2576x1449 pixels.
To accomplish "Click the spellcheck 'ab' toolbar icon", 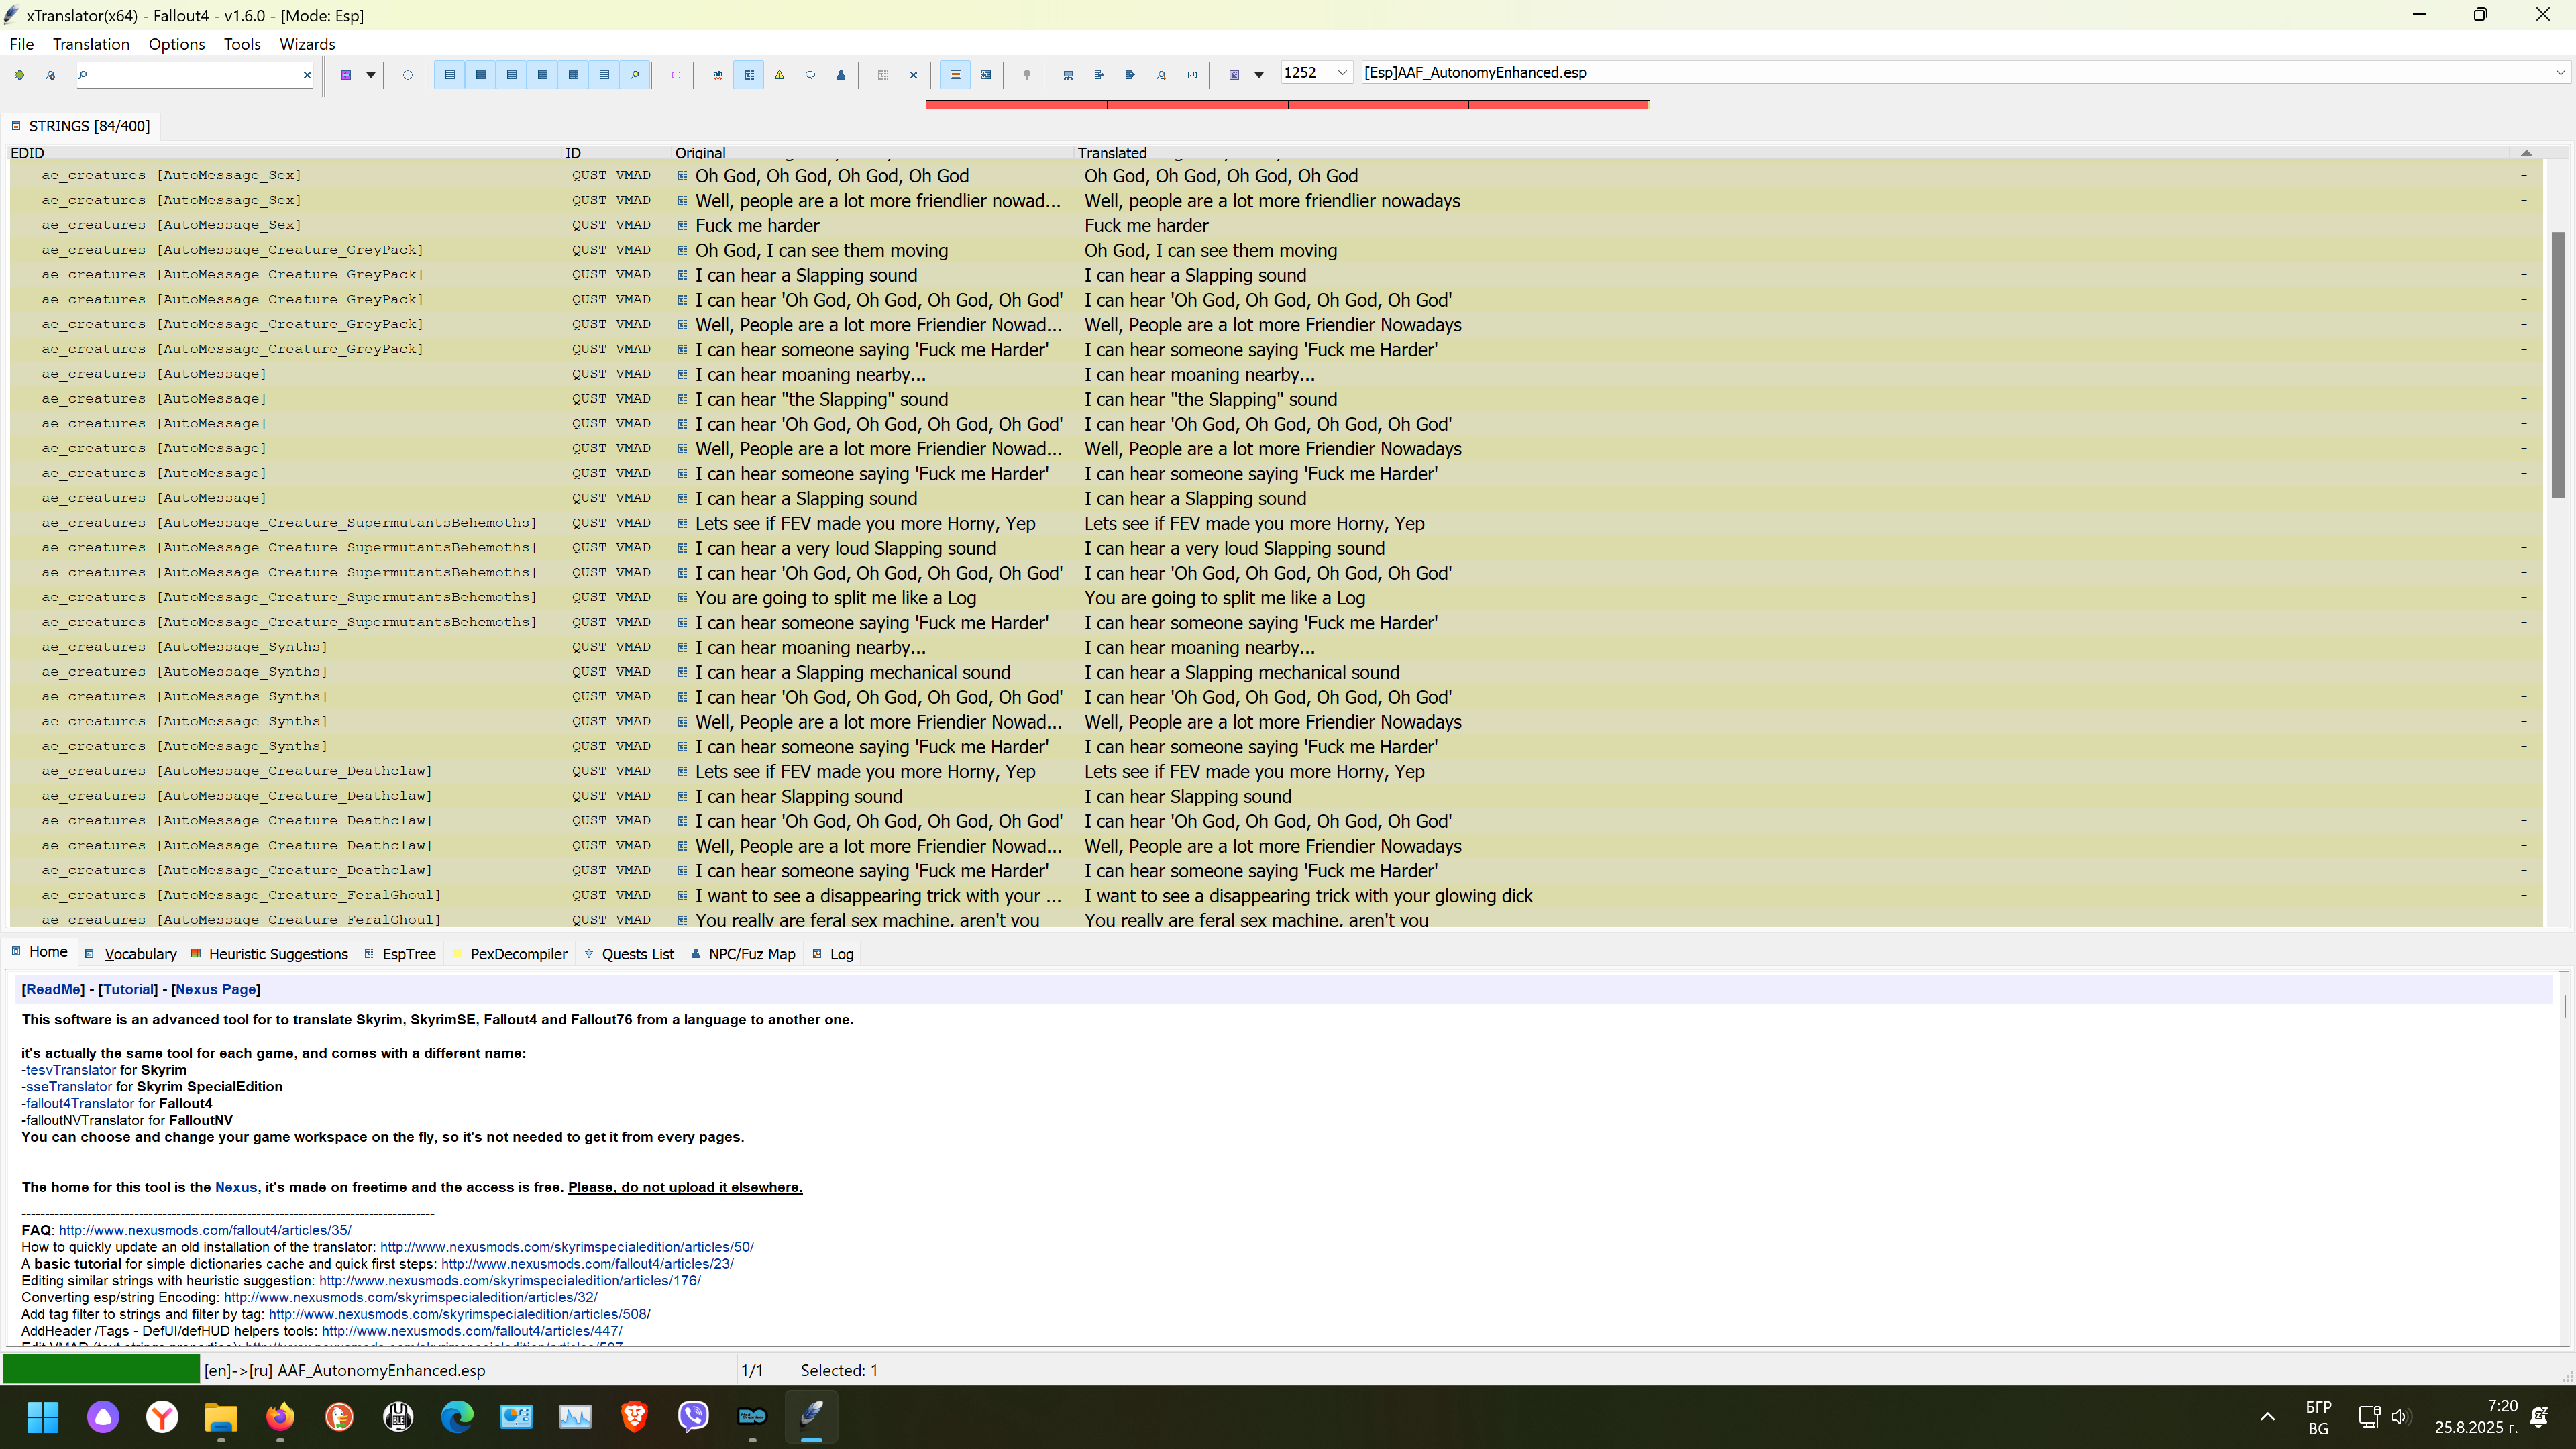I will (719, 74).
